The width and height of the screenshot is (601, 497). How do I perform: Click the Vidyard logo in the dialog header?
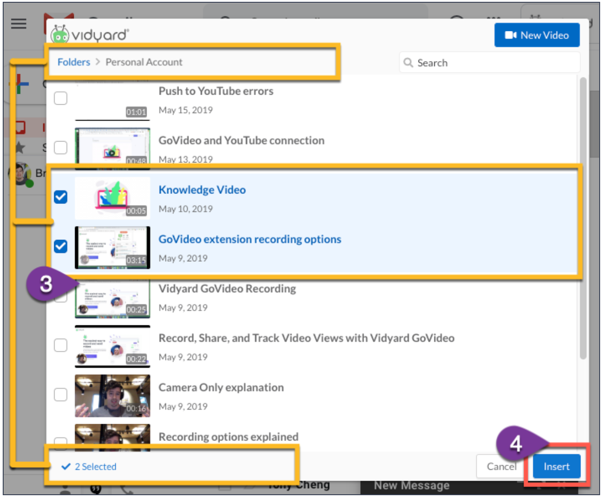pos(89,34)
